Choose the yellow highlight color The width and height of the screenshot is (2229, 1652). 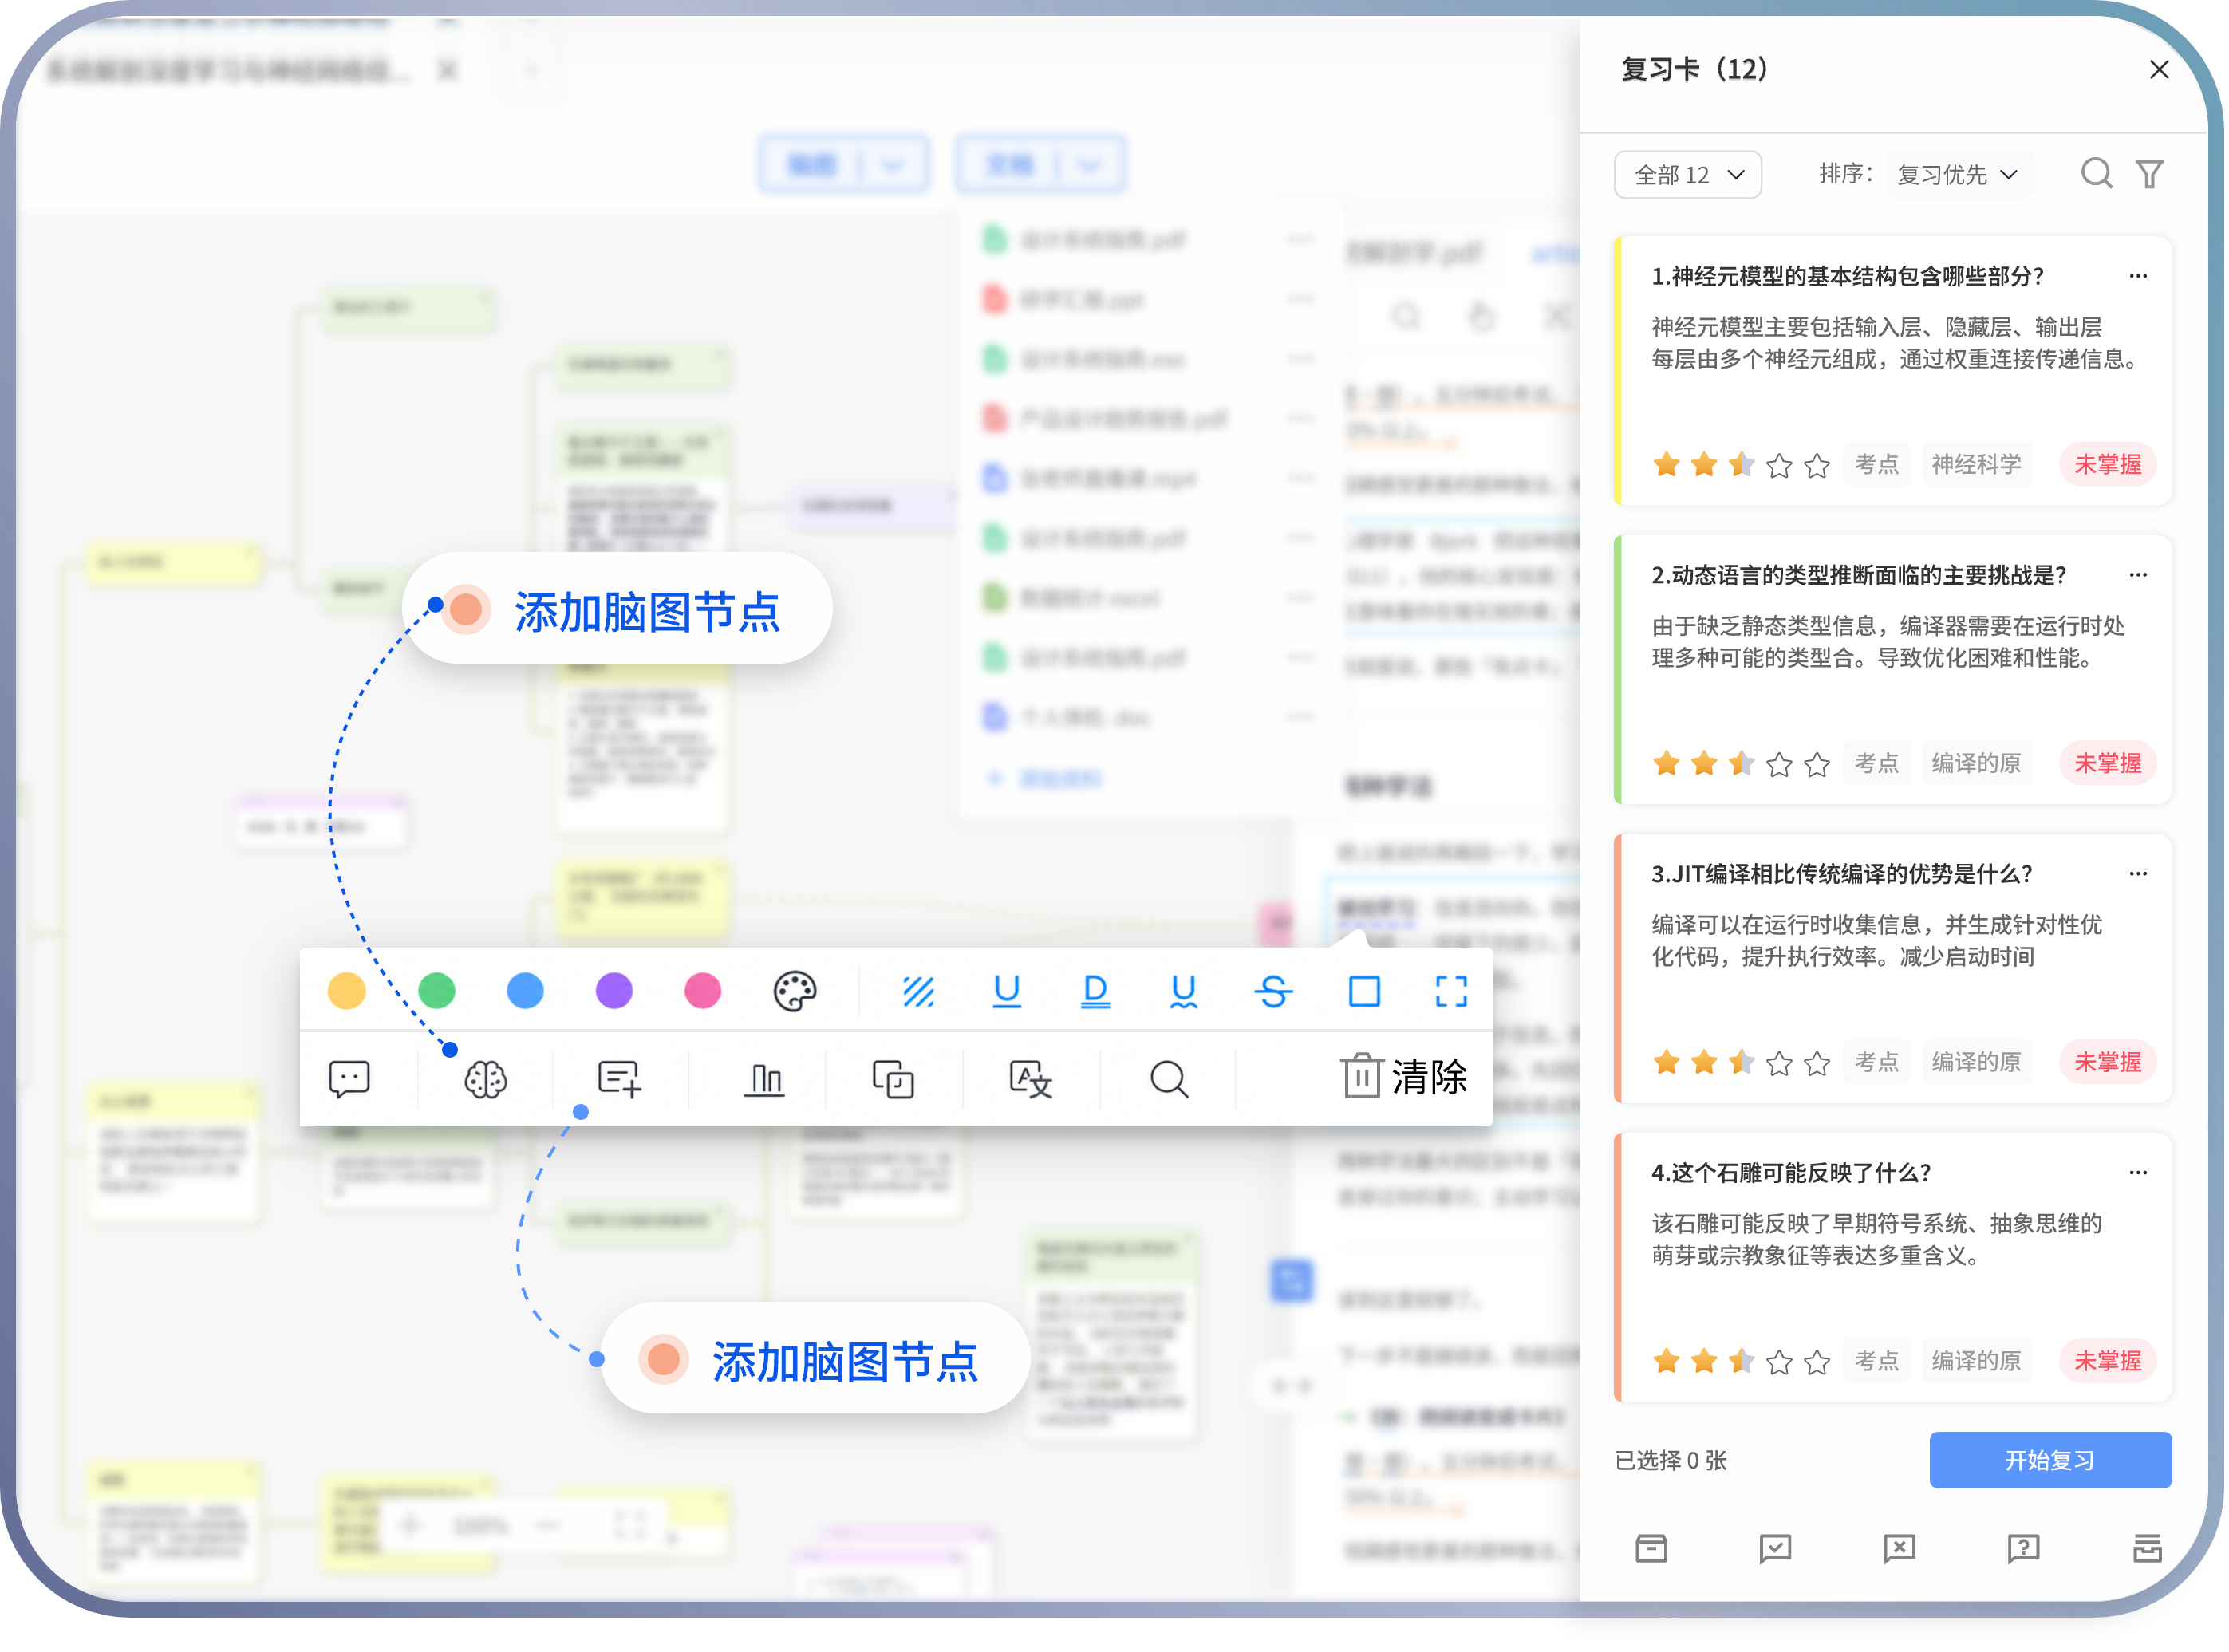coord(347,992)
